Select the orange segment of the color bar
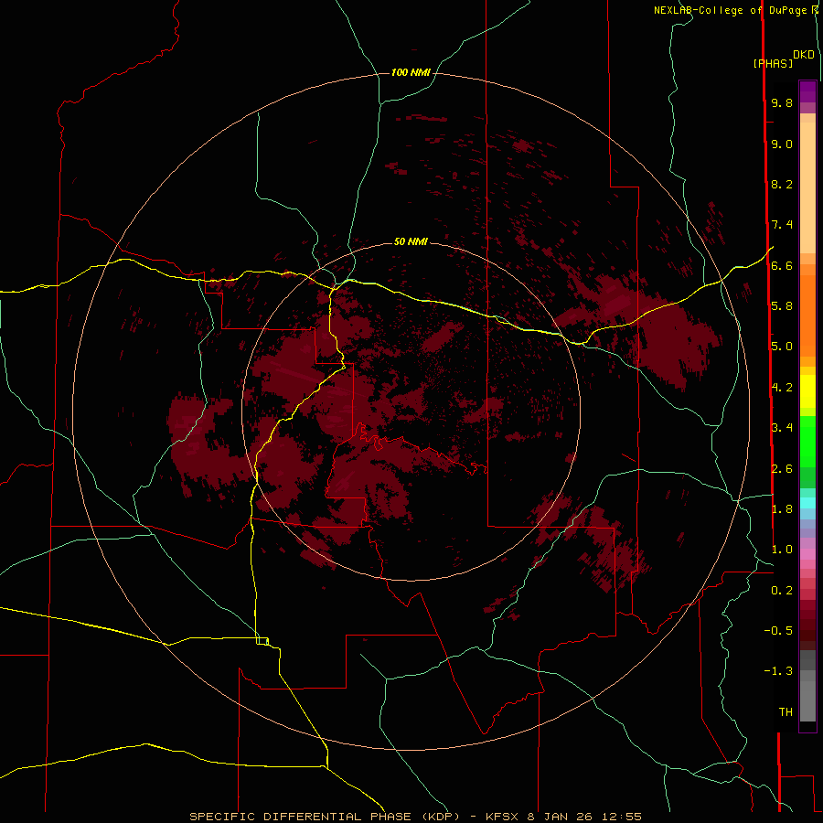This screenshot has width=823, height=823. (807, 316)
